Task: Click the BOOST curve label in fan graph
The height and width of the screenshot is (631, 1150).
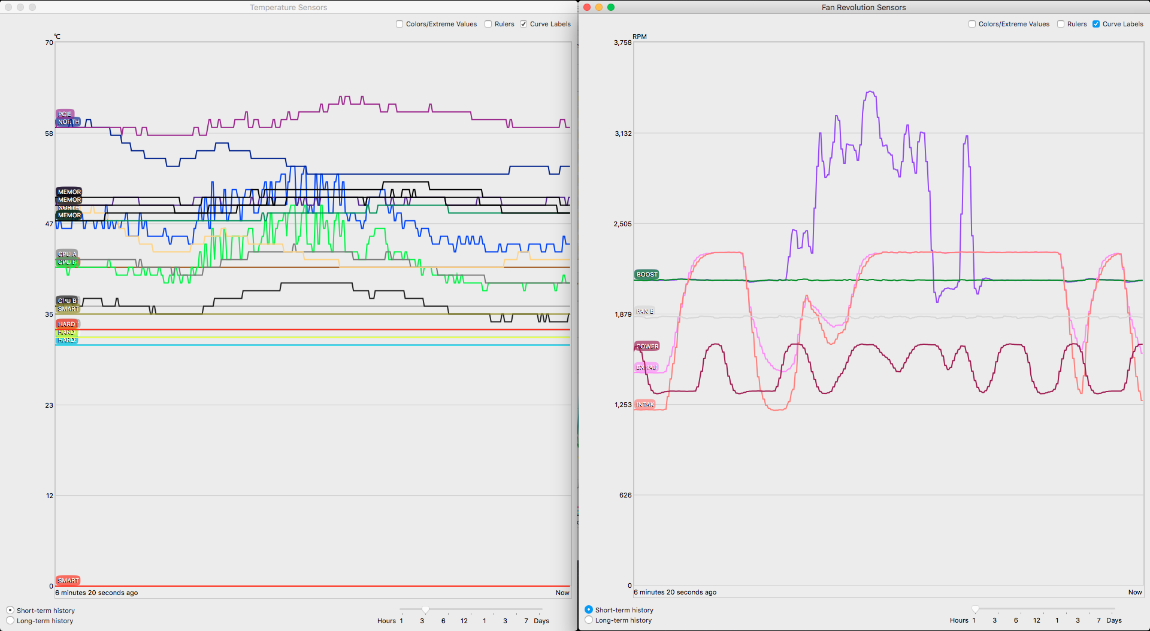Action: pyautogui.click(x=646, y=275)
